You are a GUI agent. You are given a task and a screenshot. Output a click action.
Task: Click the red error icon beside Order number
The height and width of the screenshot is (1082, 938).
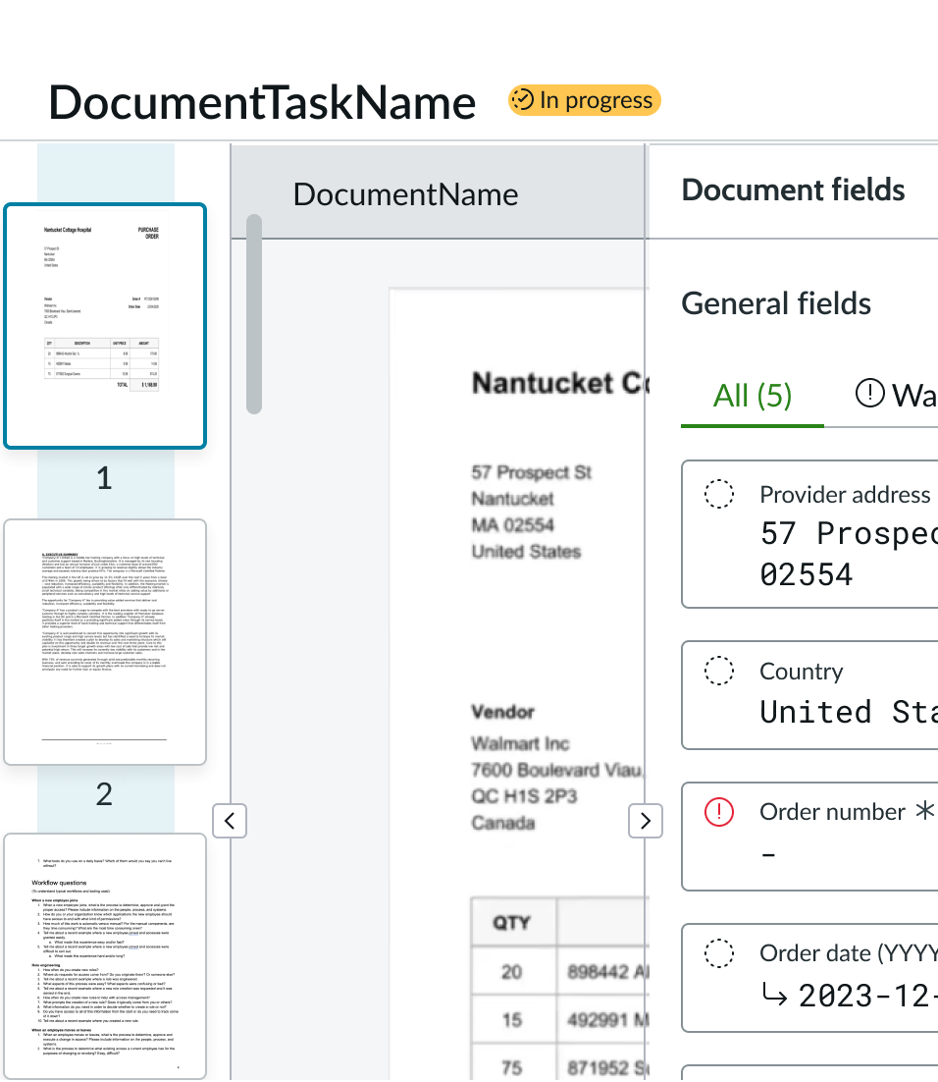pyautogui.click(x=720, y=811)
